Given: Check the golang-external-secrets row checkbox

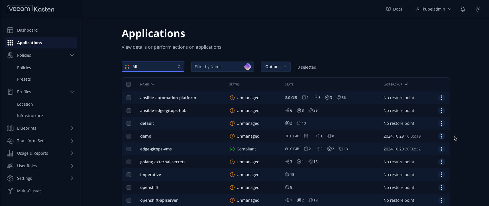Looking at the screenshot, I should tap(129, 162).
